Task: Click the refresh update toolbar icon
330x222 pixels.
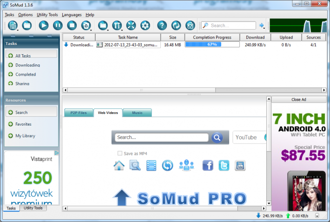Action: point(176,25)
